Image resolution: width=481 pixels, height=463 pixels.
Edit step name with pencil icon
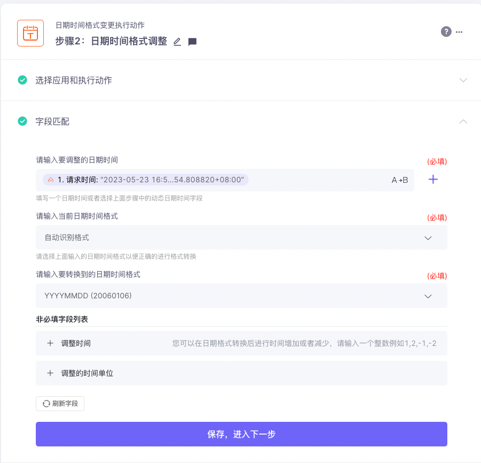pyautogui.click(x=177, y=41)
